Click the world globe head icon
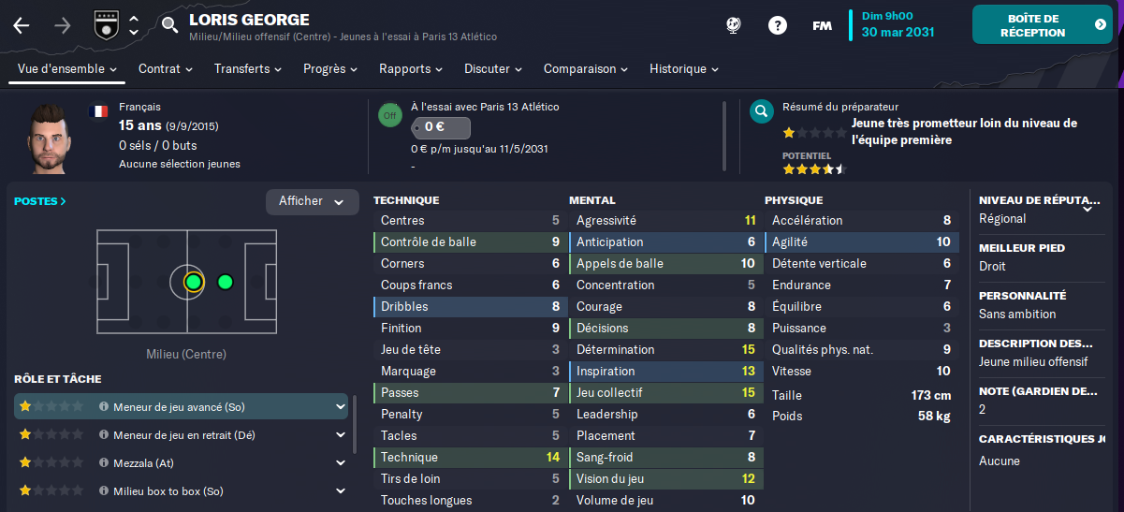1124x512 pixels. tap(735, 25)
